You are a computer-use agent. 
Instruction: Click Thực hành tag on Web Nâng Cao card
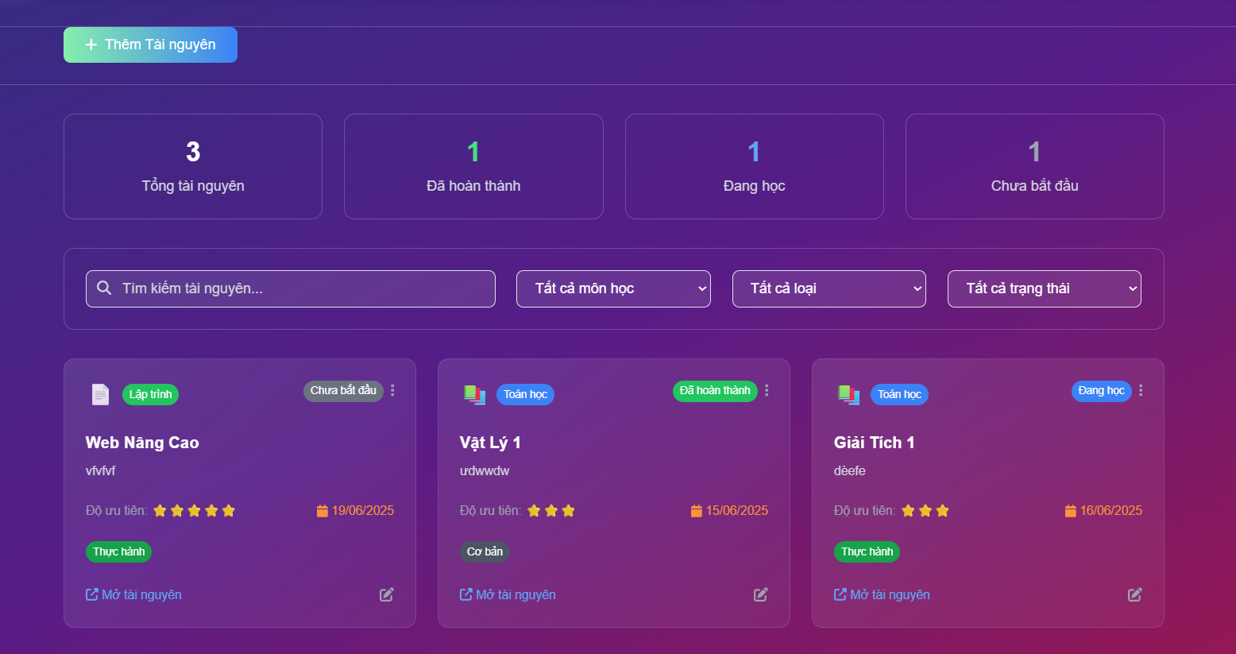118,551
